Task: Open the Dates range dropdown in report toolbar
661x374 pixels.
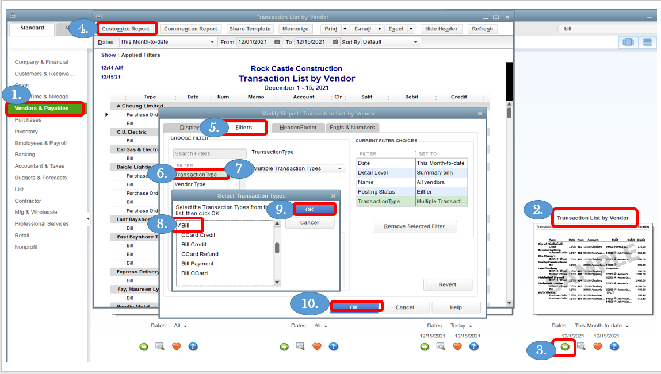Action: 212,42
